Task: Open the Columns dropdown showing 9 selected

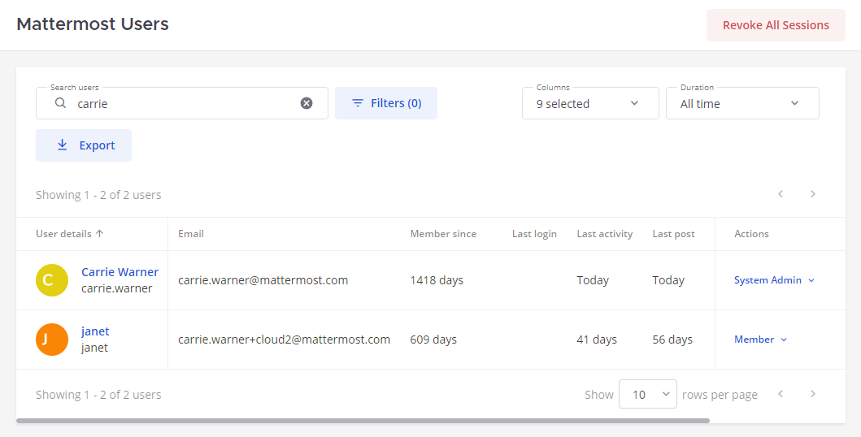Action: 589,104
